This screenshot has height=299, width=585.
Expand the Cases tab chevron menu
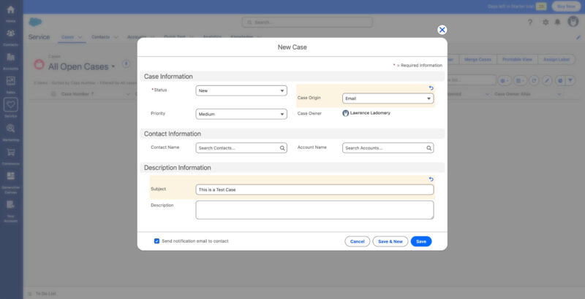(80, 37)
